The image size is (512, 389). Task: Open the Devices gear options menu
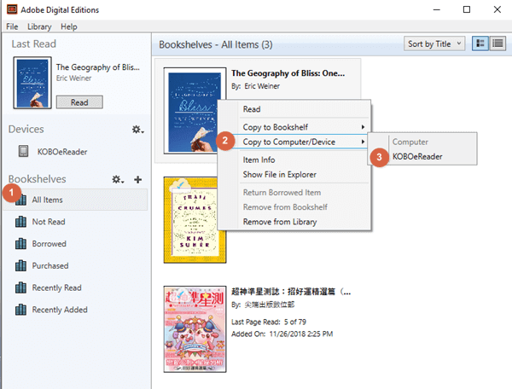point(137,130)
